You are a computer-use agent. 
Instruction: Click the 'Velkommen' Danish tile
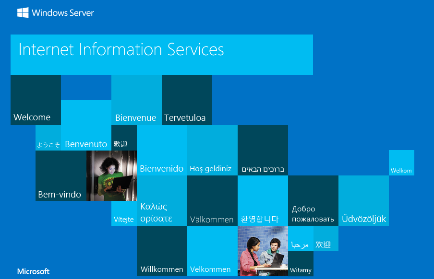pos(212,251)
